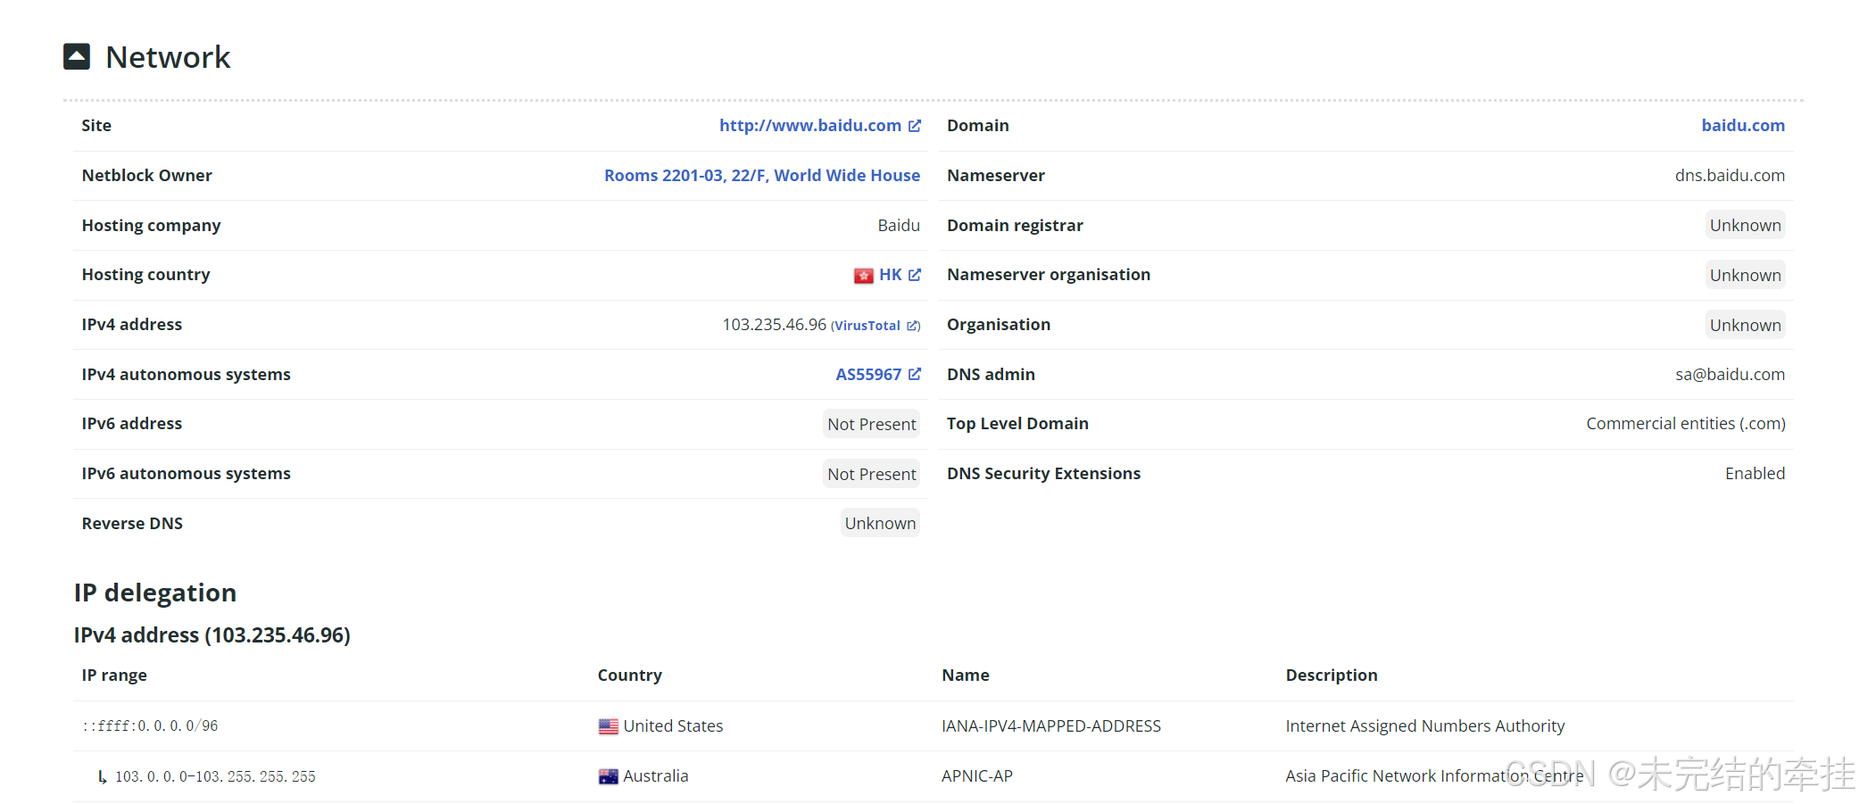Viewport: 1859px width, 804px height.
Task: Click the Top Level Domain label
Action: pyautogui.click(x=1017, y=424)
